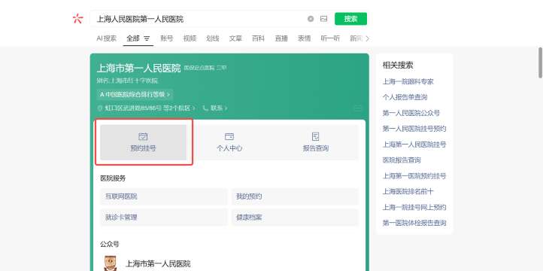Viewport: 543px width, 271px height.
Task: Click the WeChat search logo icon
Action: [x=78, y=19]
